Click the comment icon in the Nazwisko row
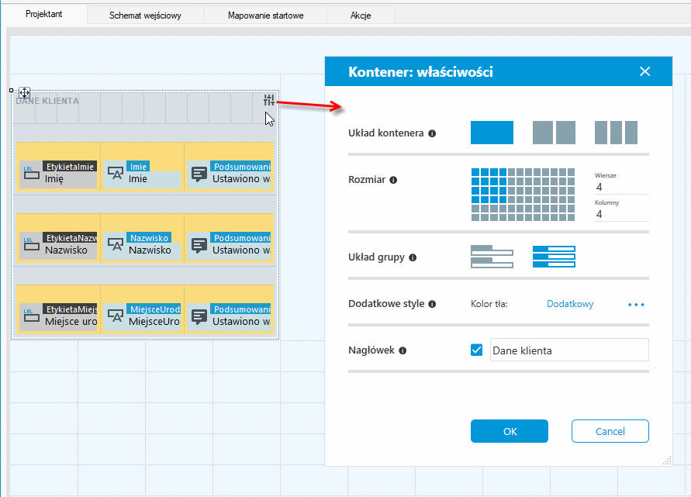 pos(199,246)
